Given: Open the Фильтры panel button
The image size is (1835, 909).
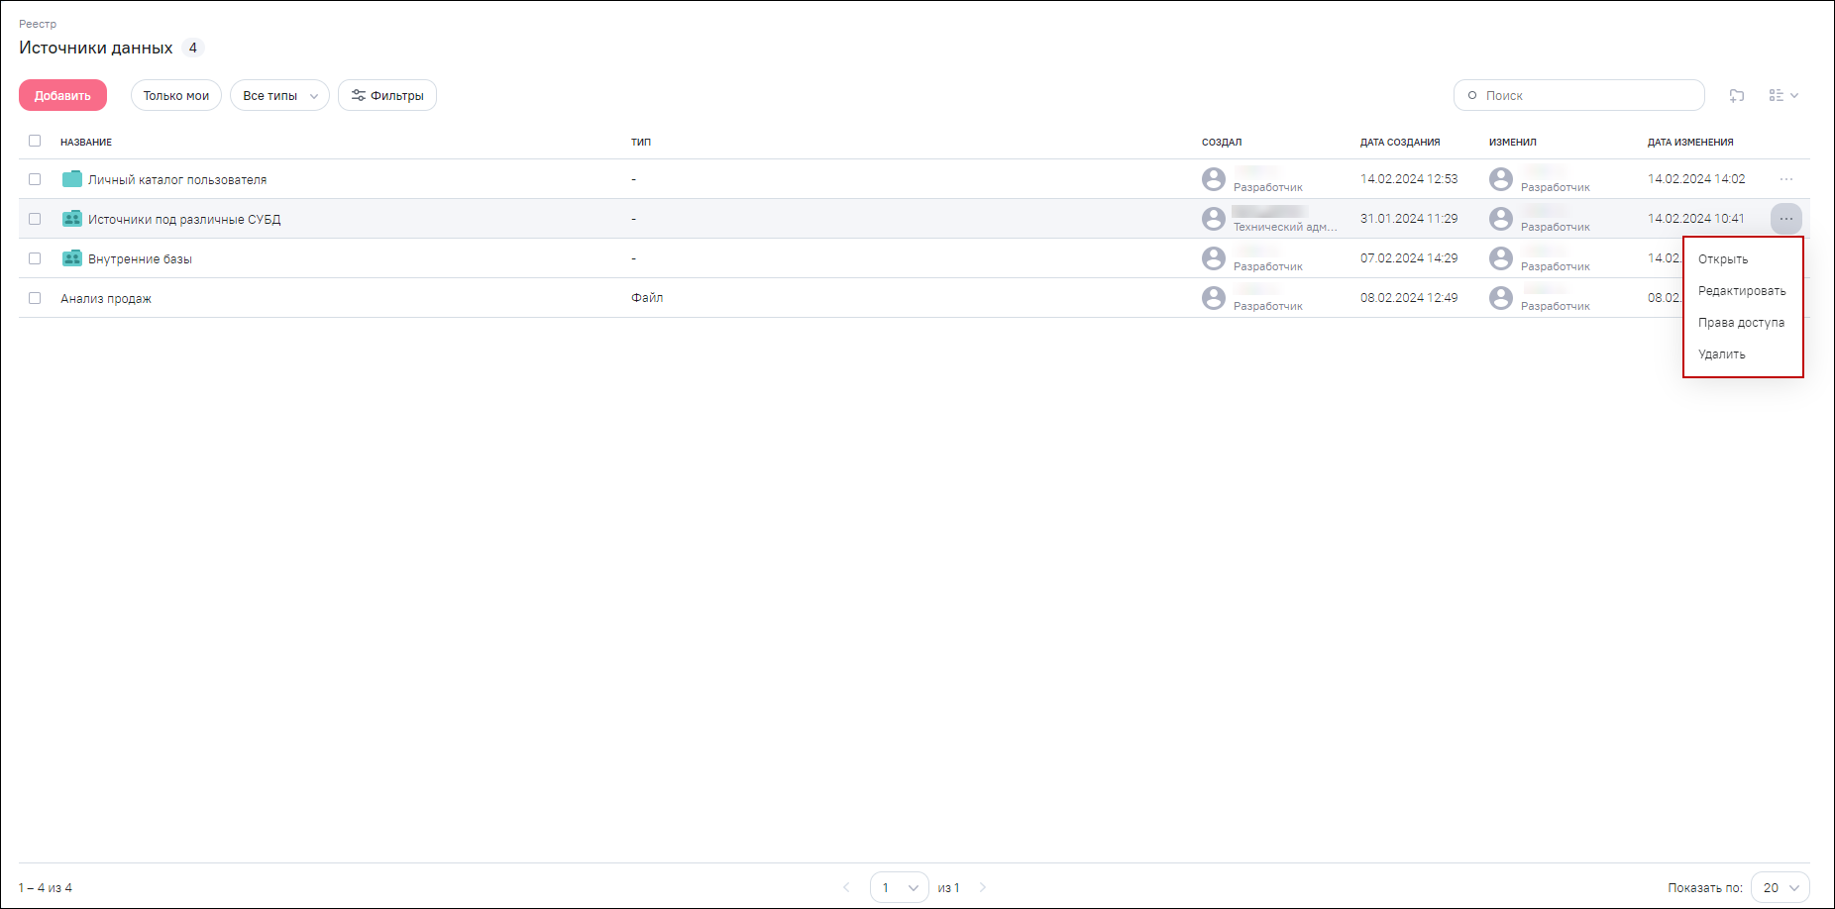Looking at the screenshot, I should pyautogui.click(x=387, y=95).
